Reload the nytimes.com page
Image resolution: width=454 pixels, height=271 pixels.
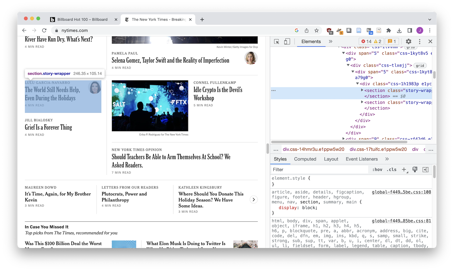pyautogui.click(x=44, y=31)
